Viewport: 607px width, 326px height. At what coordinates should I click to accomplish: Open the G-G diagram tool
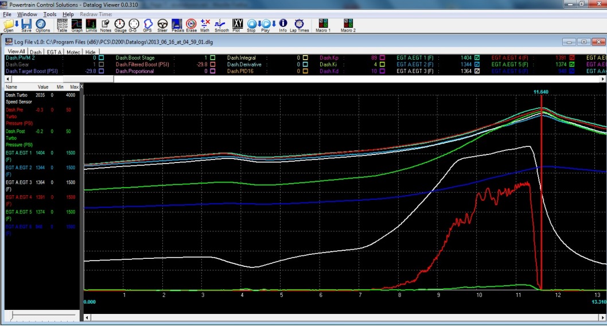coord(134,24)
